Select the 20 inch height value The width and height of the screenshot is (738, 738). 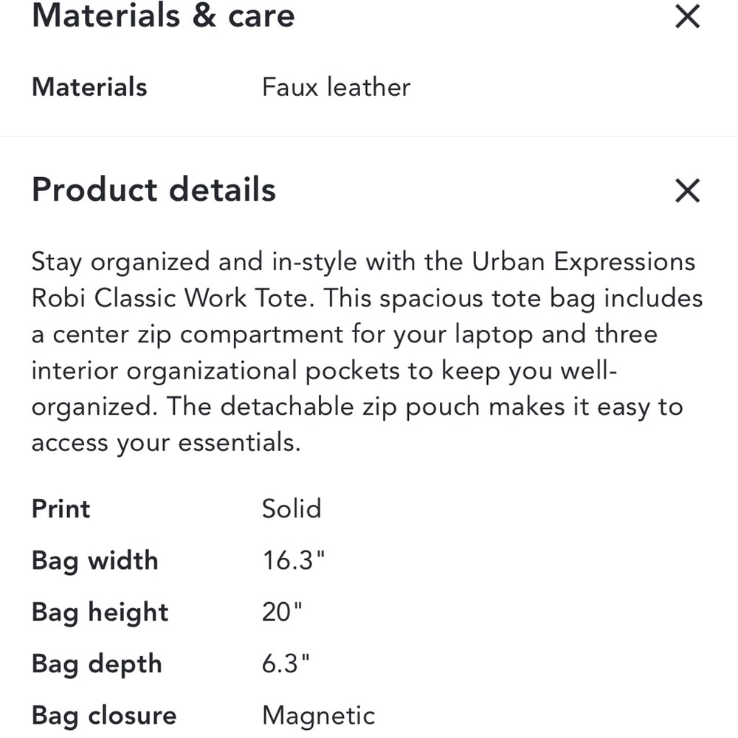(280, 612)
